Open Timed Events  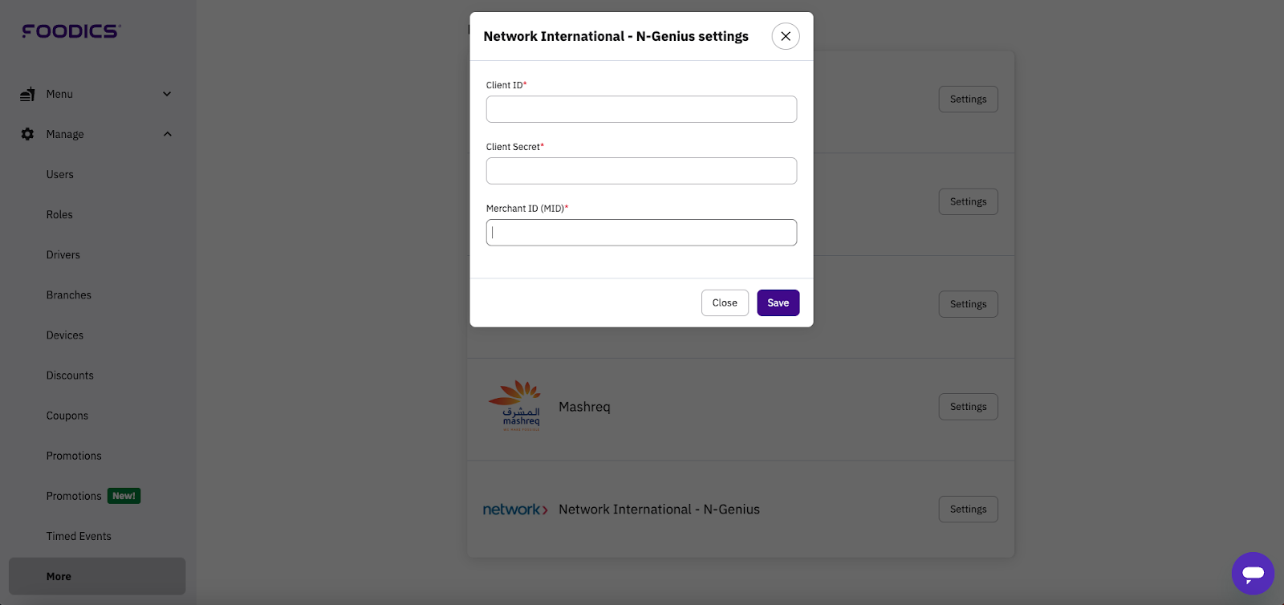[79, 536]
